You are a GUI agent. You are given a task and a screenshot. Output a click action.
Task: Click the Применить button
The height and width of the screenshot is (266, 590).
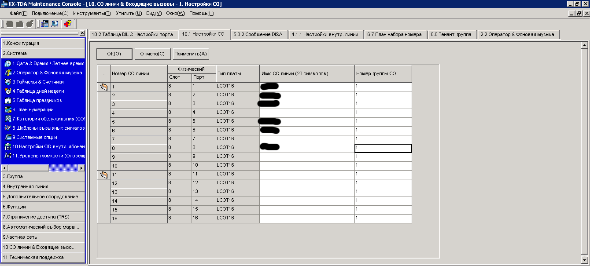click(191, 54)
